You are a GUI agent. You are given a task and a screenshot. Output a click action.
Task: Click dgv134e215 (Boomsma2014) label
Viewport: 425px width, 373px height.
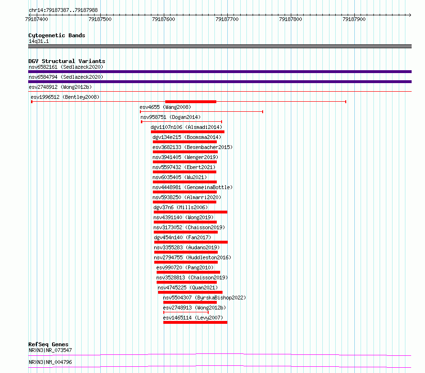tap(187, 137)
